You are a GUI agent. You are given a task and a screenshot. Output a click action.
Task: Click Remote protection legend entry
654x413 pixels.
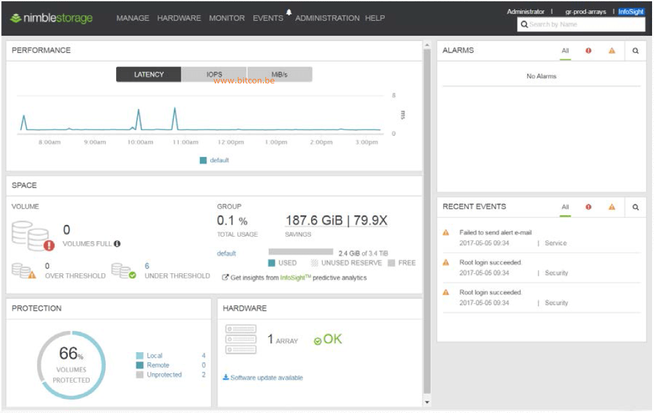click(158, 365)
